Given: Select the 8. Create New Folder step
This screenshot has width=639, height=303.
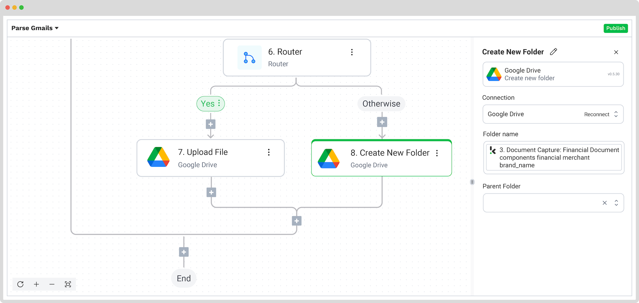Looking at the screenshot, I should tap(381, 158).
